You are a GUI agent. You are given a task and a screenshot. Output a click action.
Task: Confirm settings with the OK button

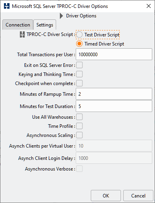(106, 195)
